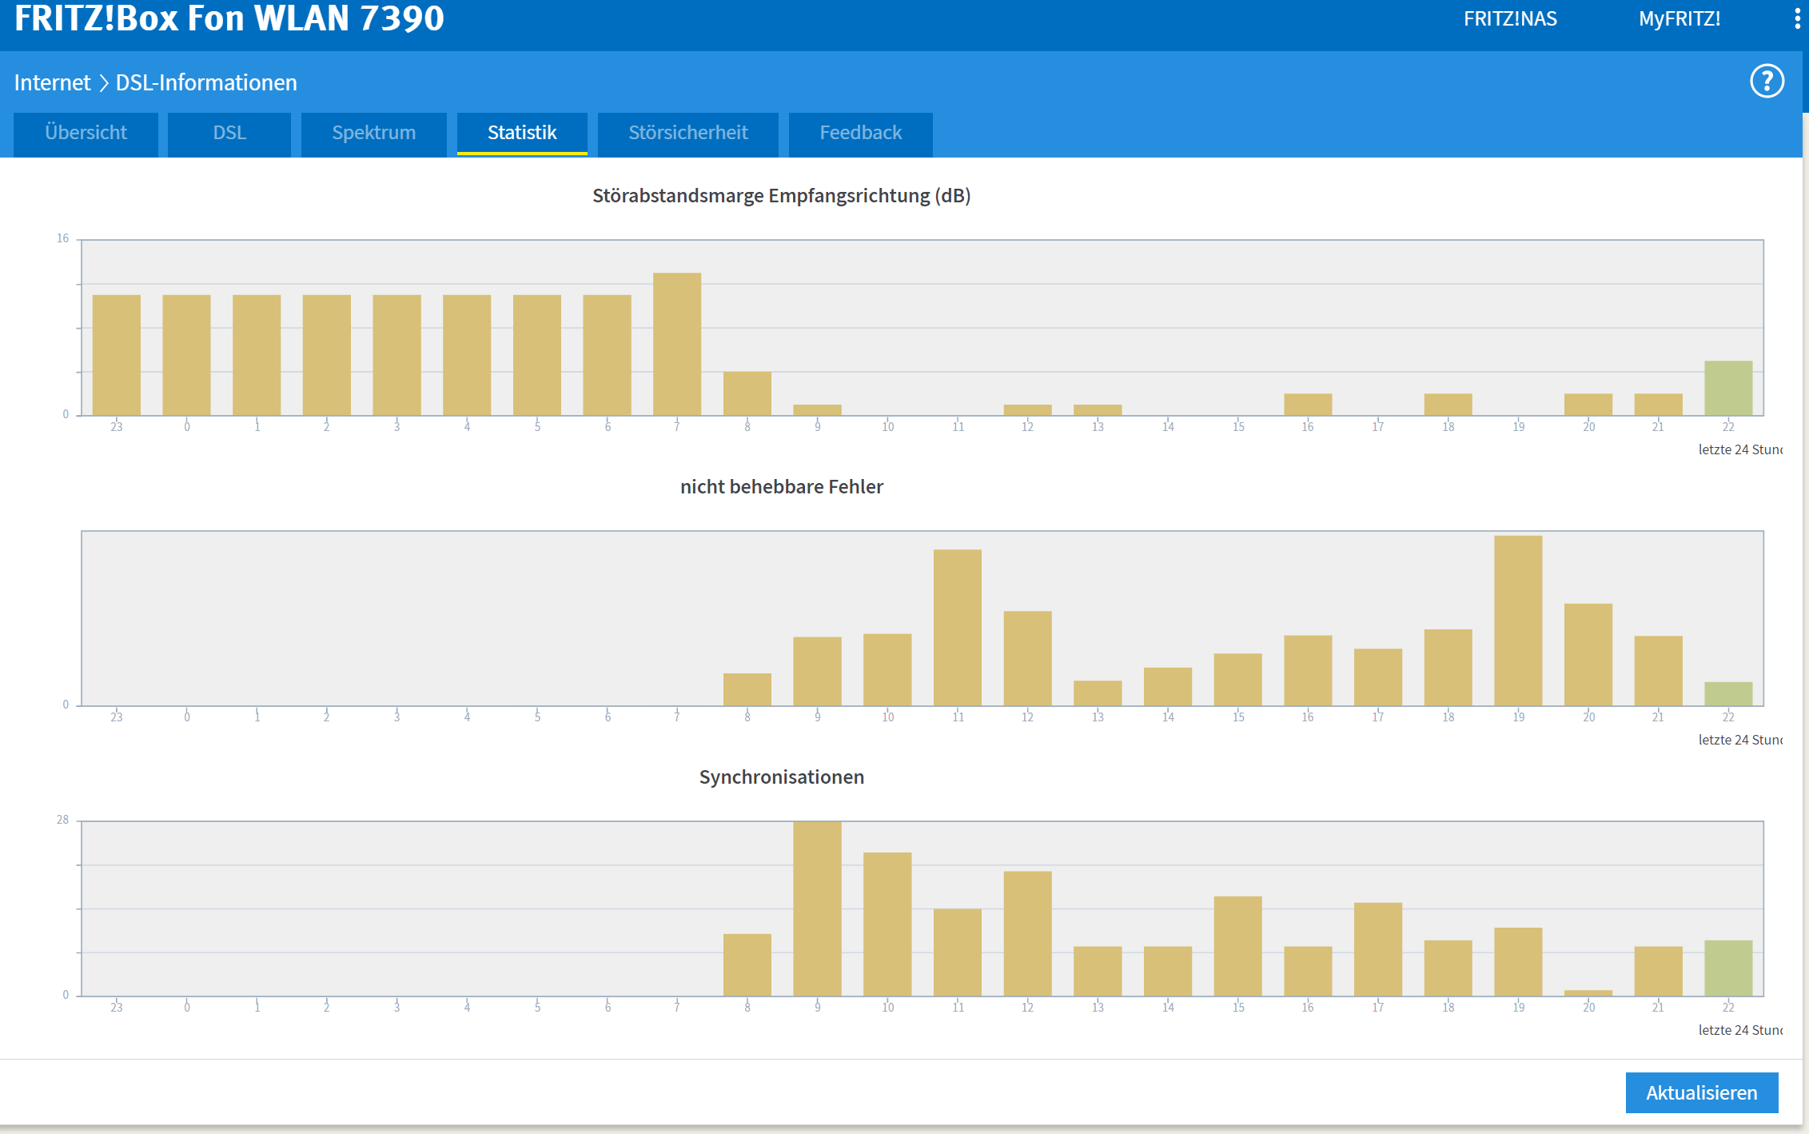
Task: Switch to the Übersicht tab
Action: click(86, 133)
